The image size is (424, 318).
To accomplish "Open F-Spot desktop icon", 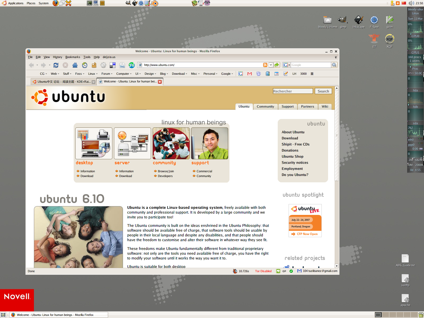I will [374, 22].
